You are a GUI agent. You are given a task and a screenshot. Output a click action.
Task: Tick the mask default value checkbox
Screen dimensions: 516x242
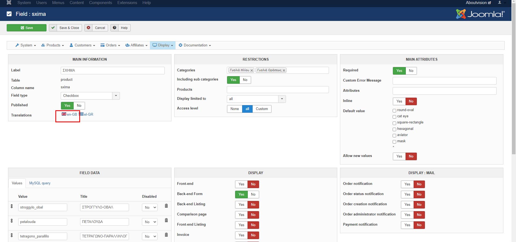pos(394,142)
